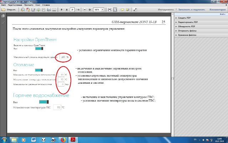Click the zoom out minus button
228x143 pixels.
click(85, 10)
